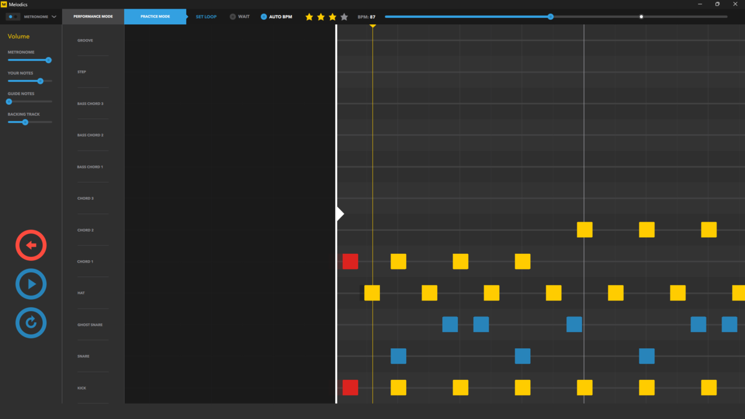
Task: Switch to the Practice Mode tab
Action: coord(155,17)
